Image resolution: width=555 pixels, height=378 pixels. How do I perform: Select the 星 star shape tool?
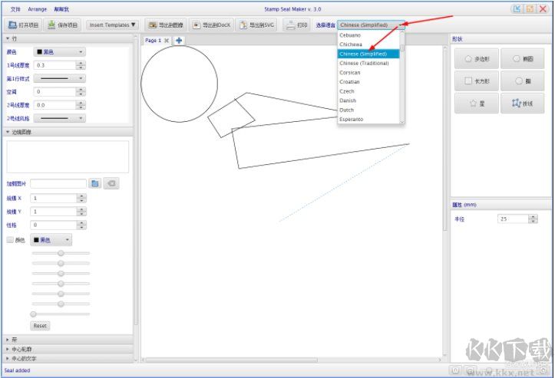click(x=476, y=104)
